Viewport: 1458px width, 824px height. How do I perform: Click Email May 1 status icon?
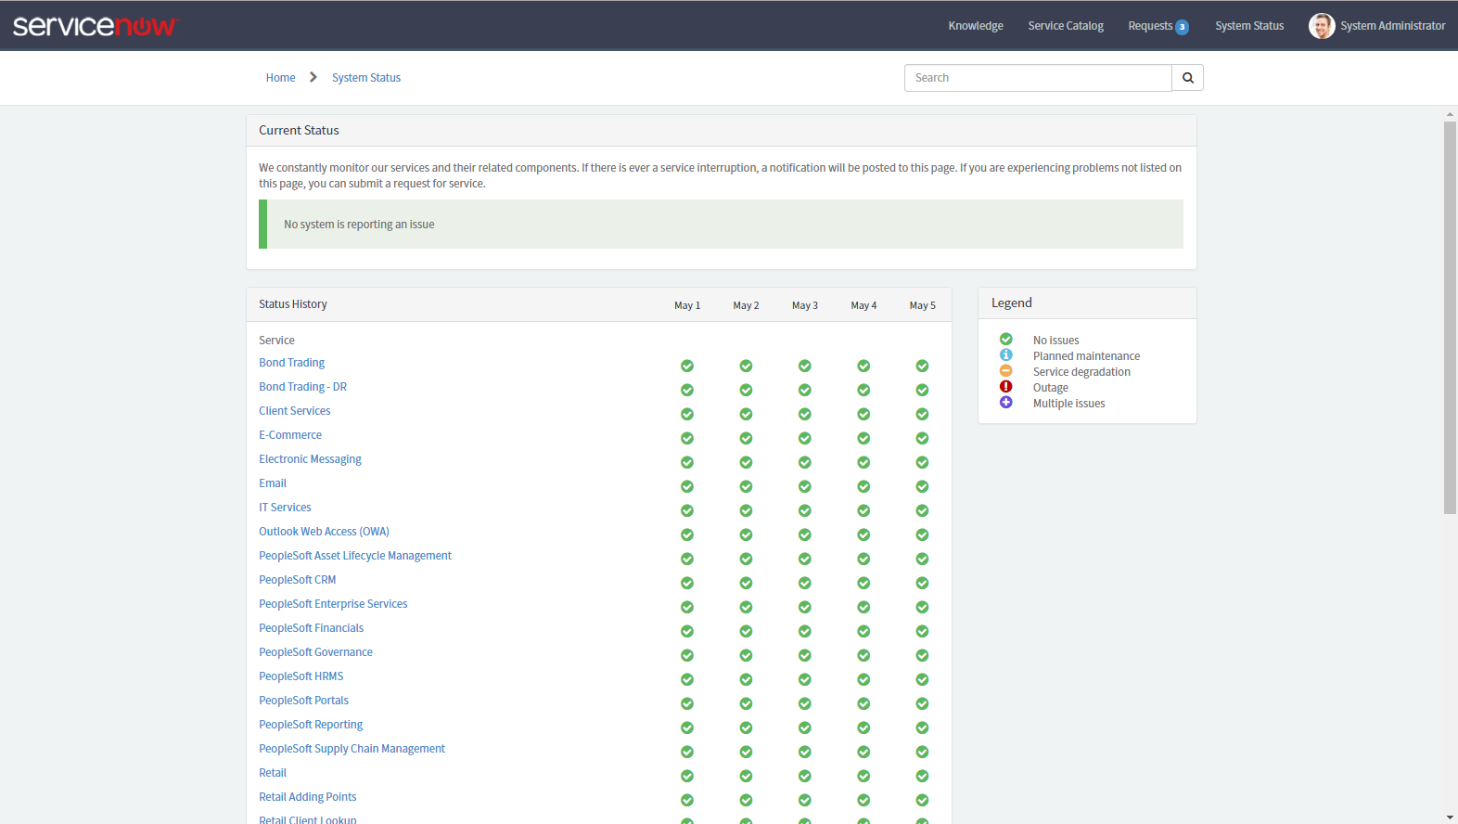[687, 486]
